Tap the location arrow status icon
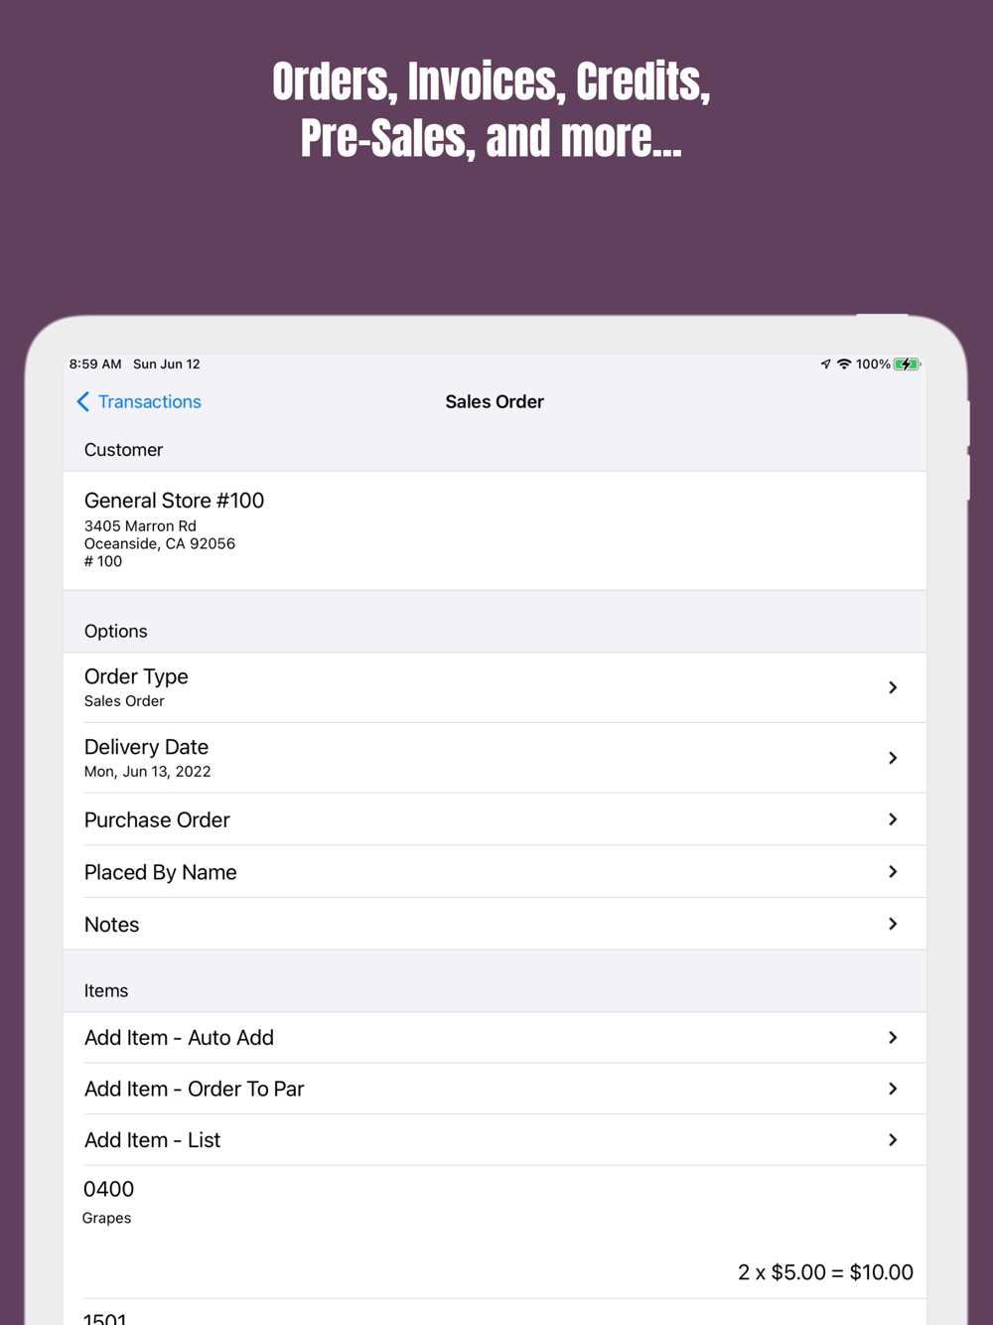 pos(825,365)
